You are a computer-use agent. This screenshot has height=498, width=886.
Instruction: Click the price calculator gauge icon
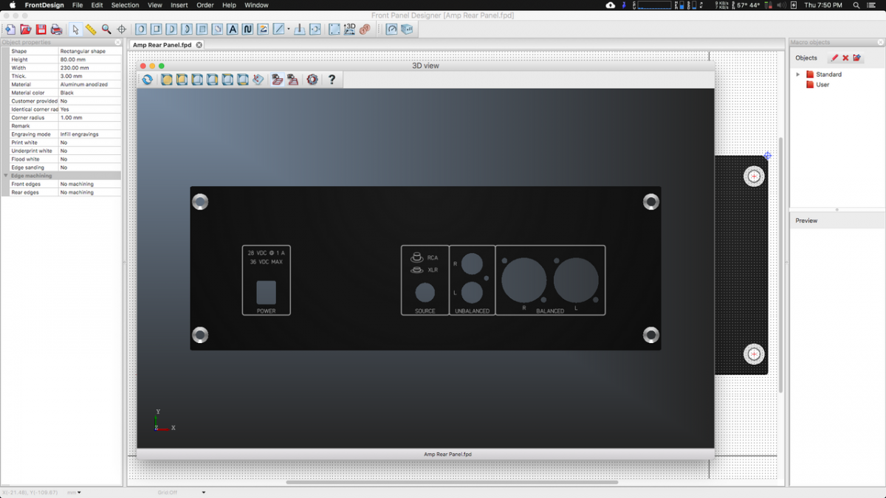point(391,30)
